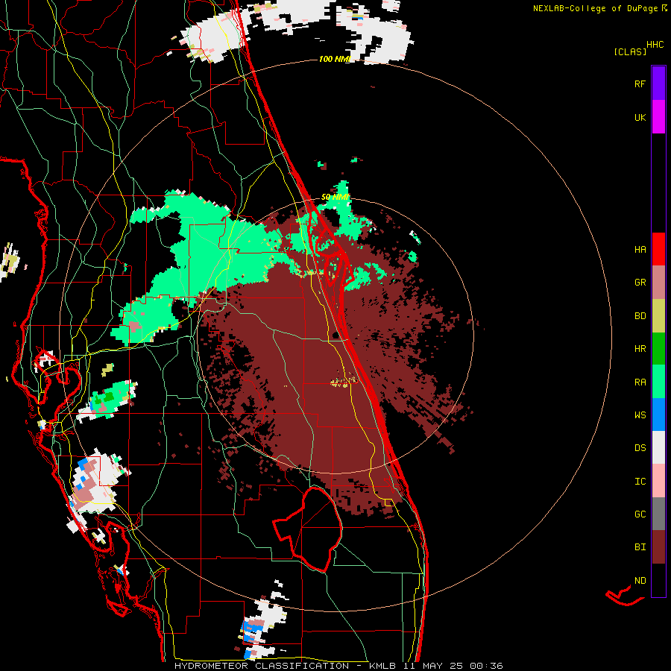Image resolution: width=671 pixels, height=671 pixels.
Task: Click the HYDROMETEOR CLASSIFICATION caption text
Action: tap(262, 666)
